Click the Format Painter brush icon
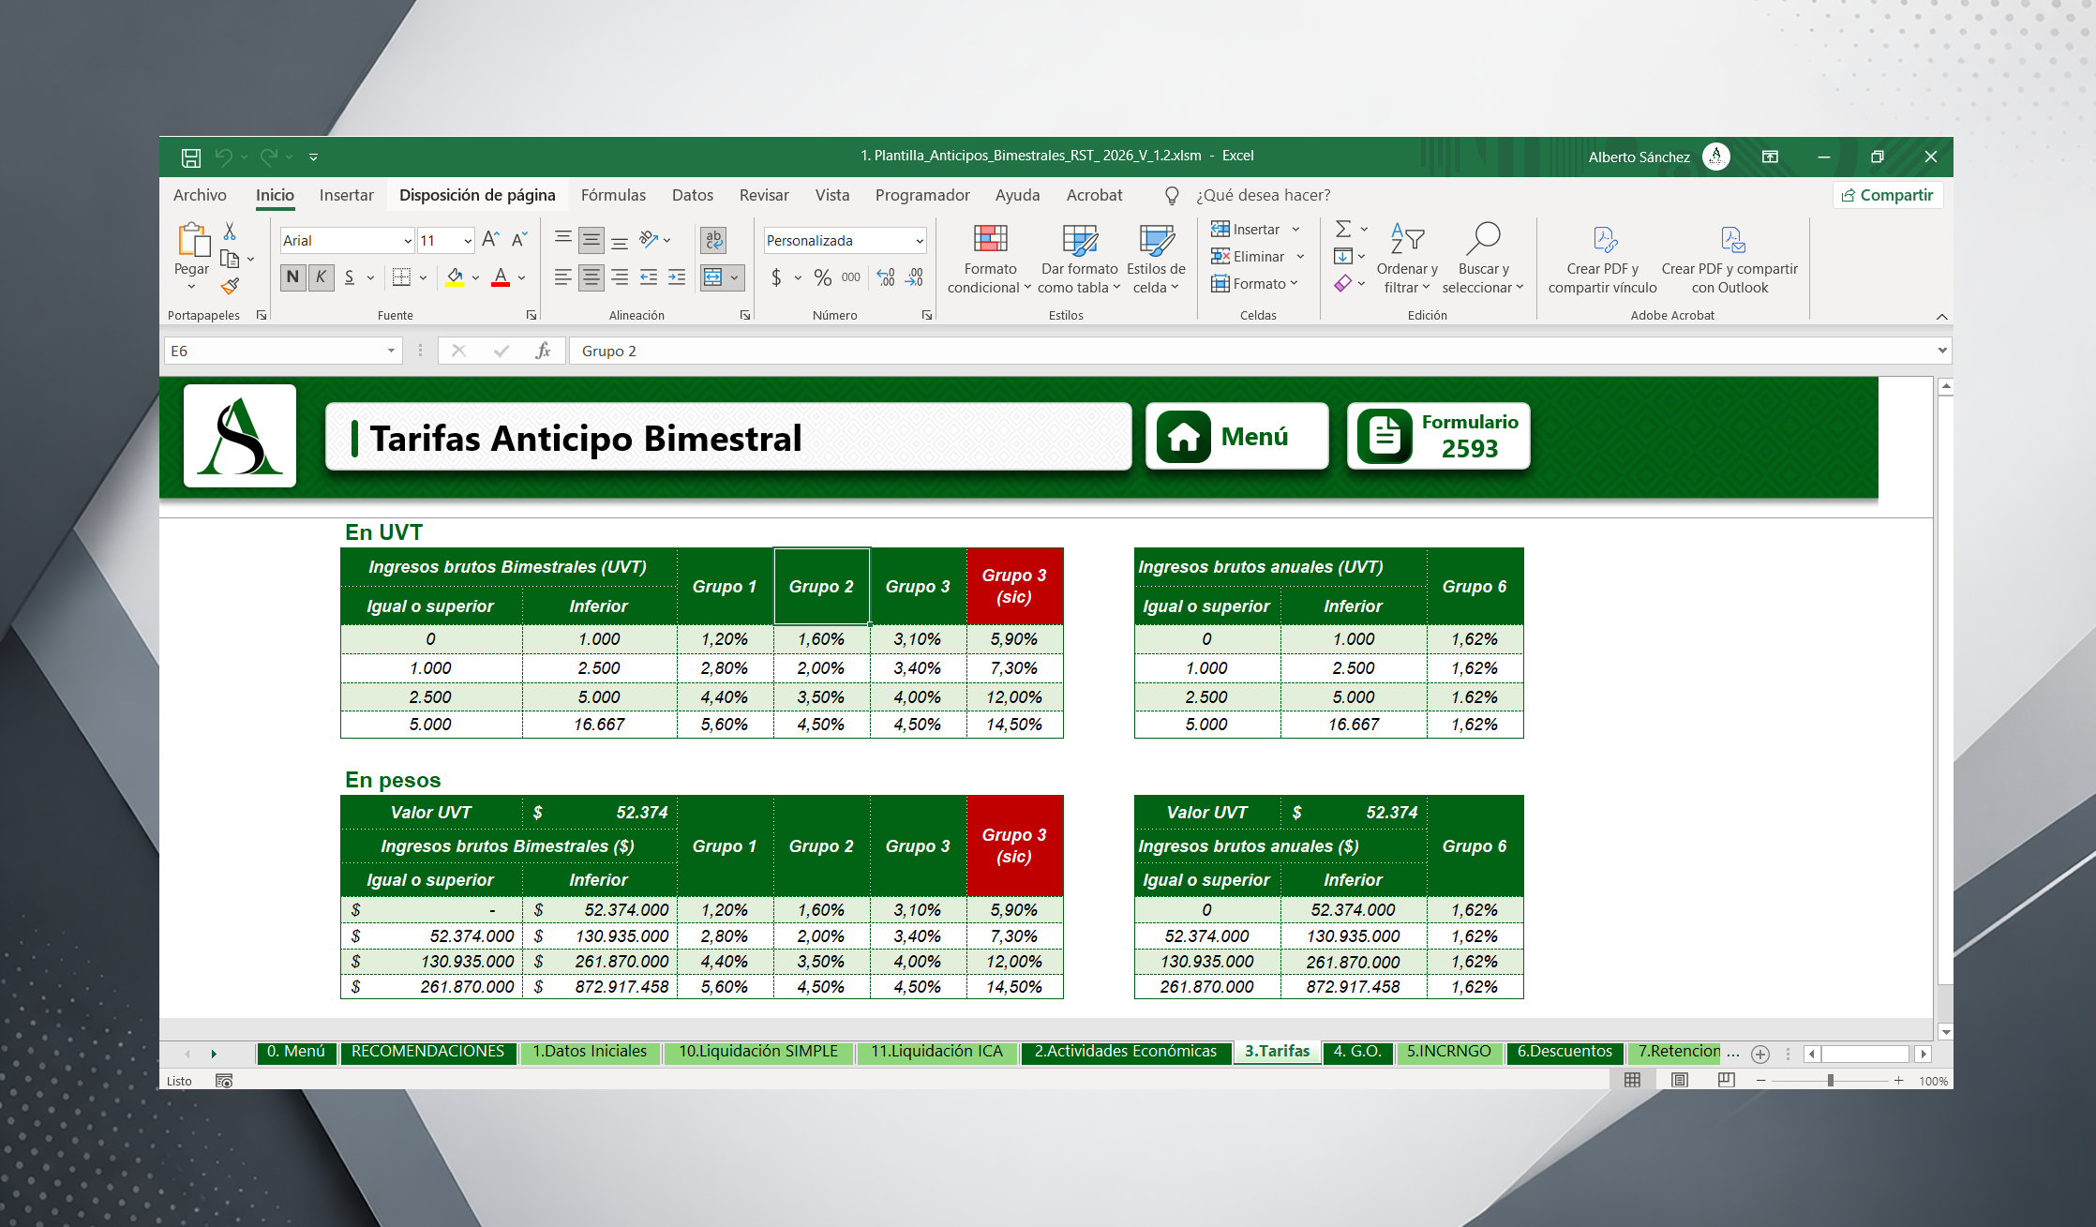The height and width of the screenshot is (1227, 2096). (x=230, y=286)
